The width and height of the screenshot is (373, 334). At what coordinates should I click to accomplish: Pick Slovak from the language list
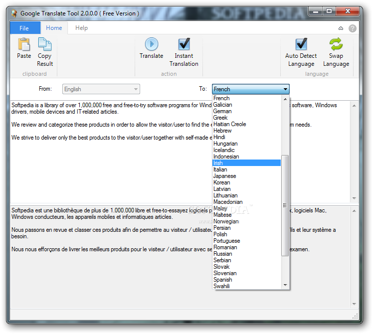tap(246, 267)
